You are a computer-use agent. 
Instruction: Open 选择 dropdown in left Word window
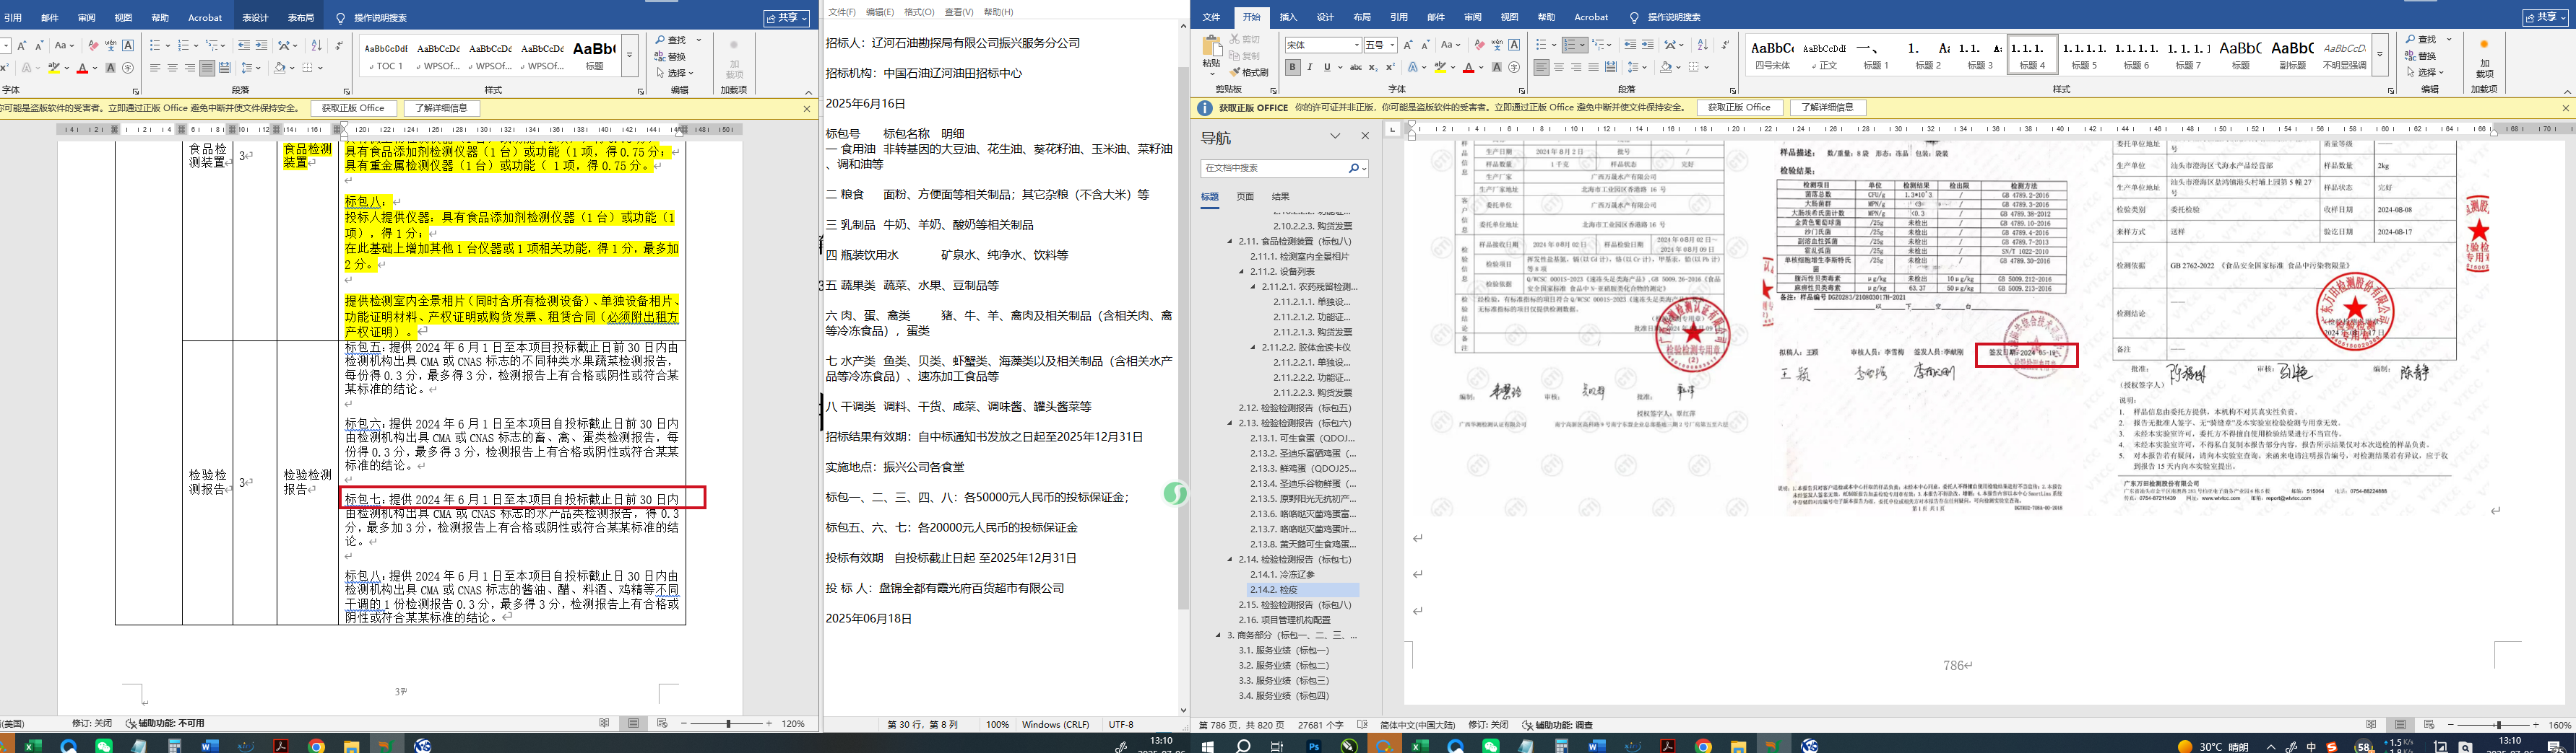[x=675, y=73]
